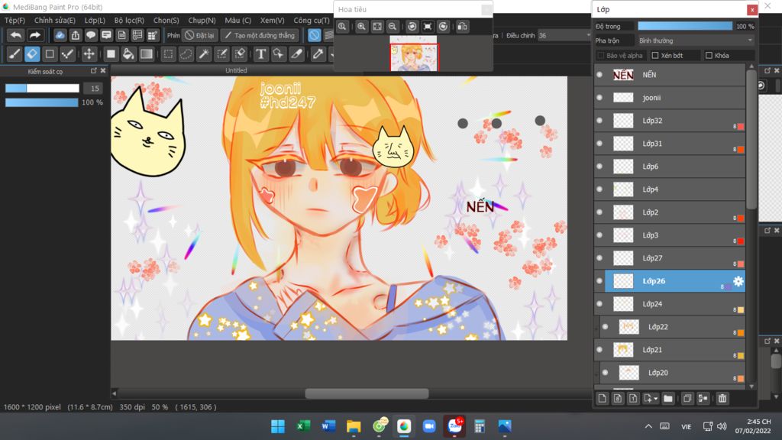Image resolution: width=782 pixels, height=440 pixels.
Task: Select the Lớp22 layer
Action: tap(672, 327)
